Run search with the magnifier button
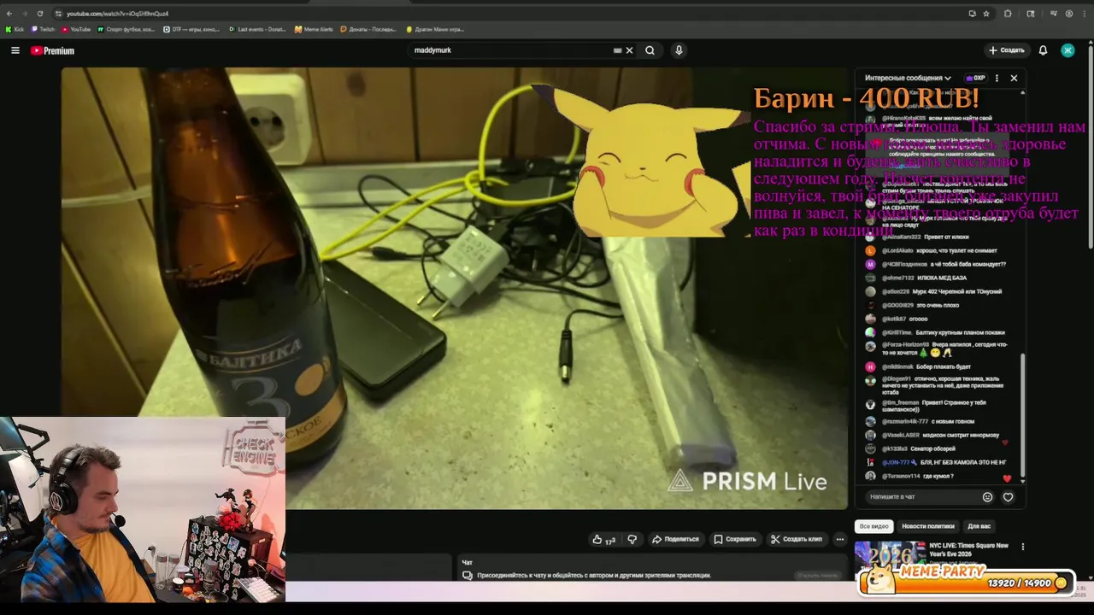1094x615 pixels. [x=650, y=50]
